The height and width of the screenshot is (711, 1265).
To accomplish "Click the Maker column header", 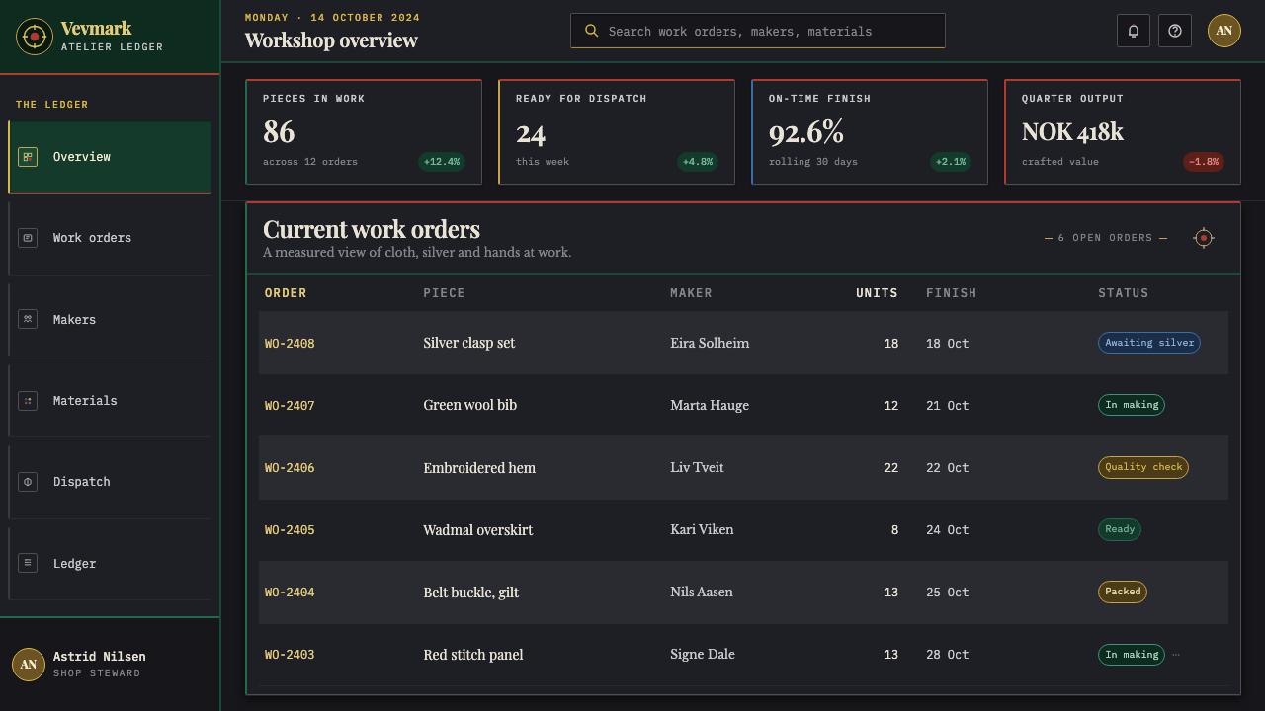I will point(691,293).
